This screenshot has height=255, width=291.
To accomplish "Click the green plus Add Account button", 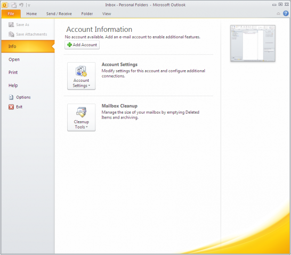I will click(x=82, y=45).
